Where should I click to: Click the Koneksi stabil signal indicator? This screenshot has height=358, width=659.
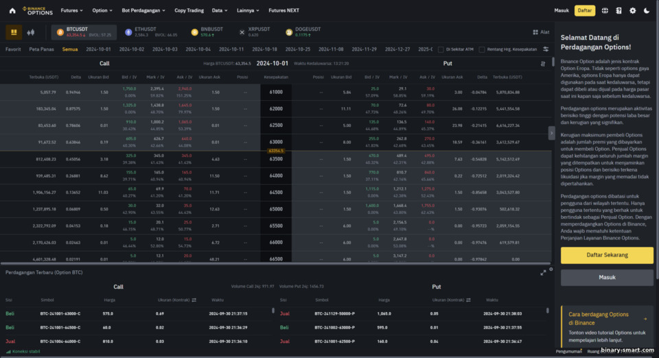pyautogui.click(x=23, y=352)
